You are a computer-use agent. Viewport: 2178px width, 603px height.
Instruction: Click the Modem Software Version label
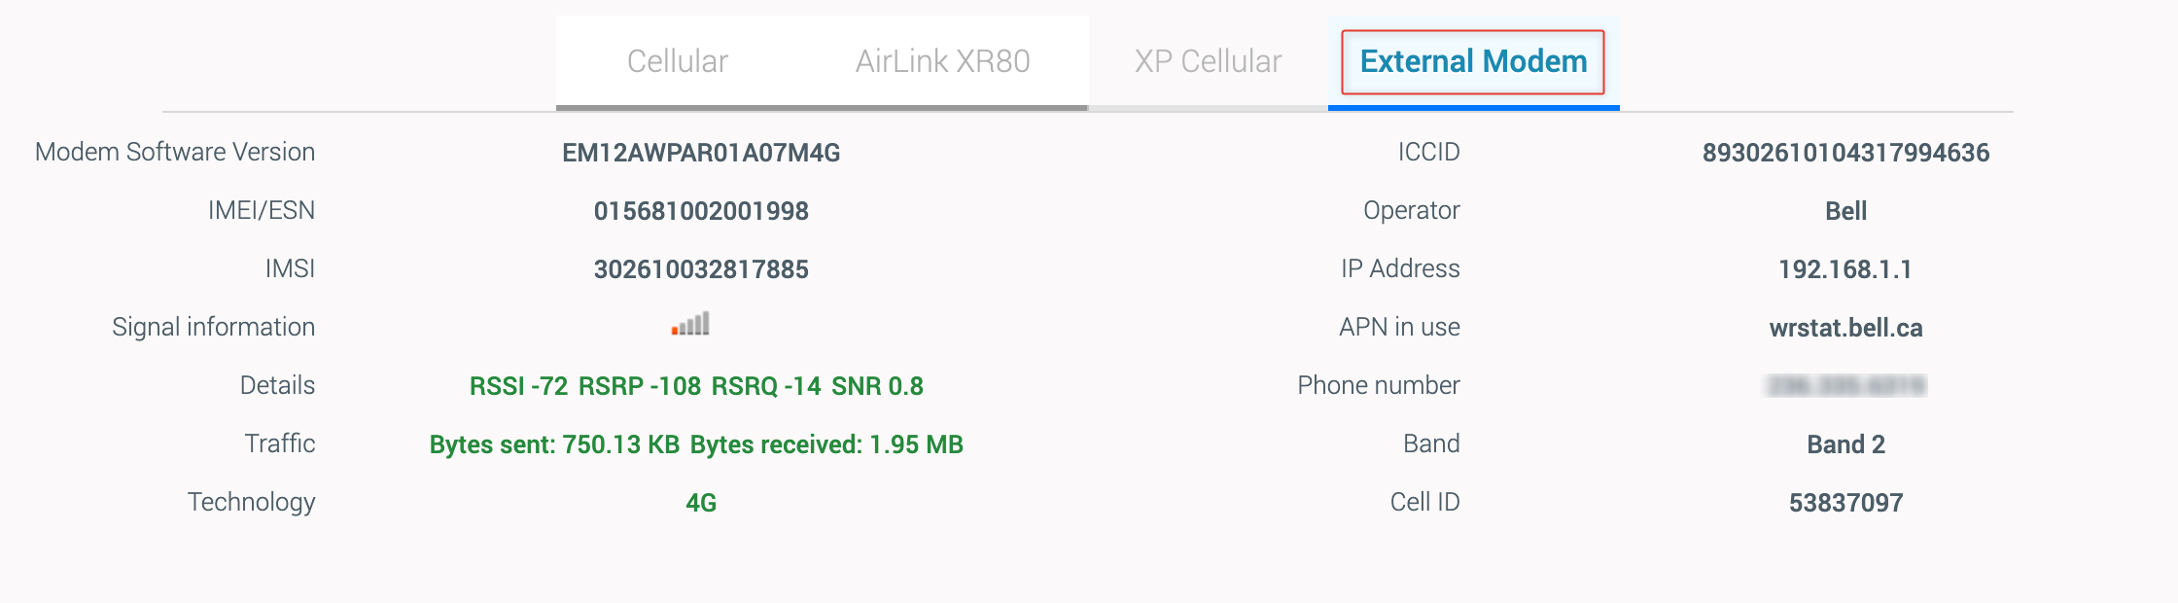tap(175, 153)
